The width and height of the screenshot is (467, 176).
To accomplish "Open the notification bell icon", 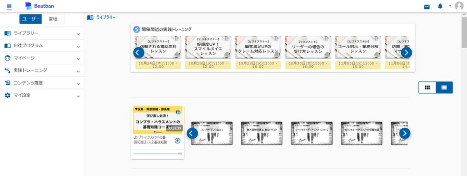I will click(440, 6).
